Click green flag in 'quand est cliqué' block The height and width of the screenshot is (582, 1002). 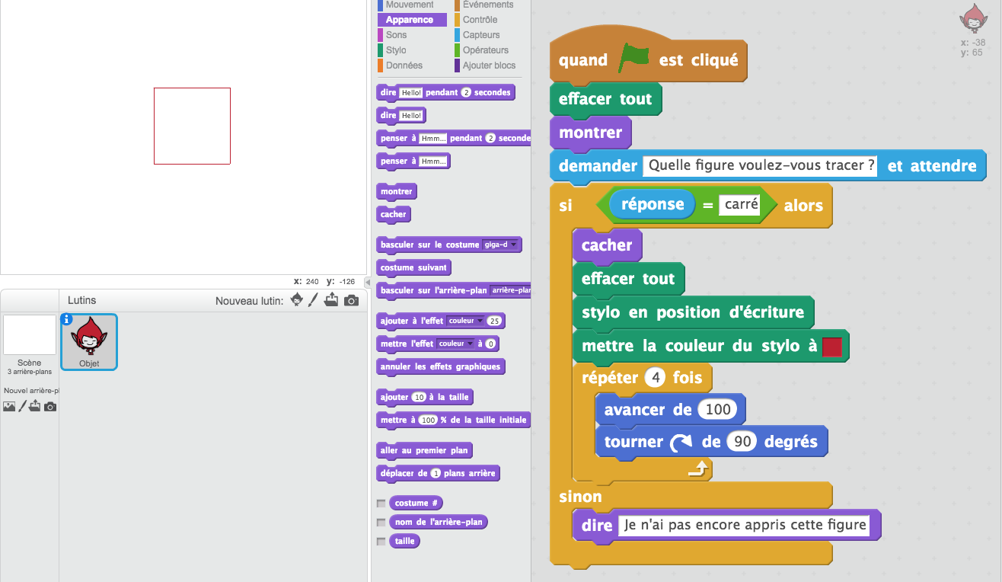click(633, 58)
